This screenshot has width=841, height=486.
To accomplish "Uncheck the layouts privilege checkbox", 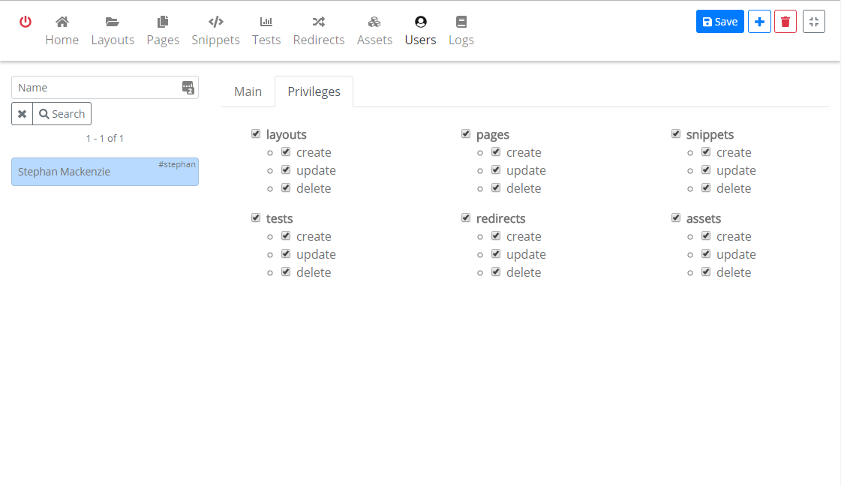I will tap(256, 134).
